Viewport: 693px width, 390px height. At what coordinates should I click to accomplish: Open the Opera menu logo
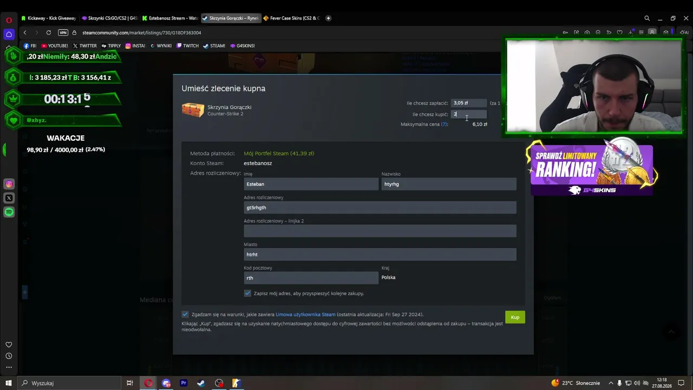[9, 20]
